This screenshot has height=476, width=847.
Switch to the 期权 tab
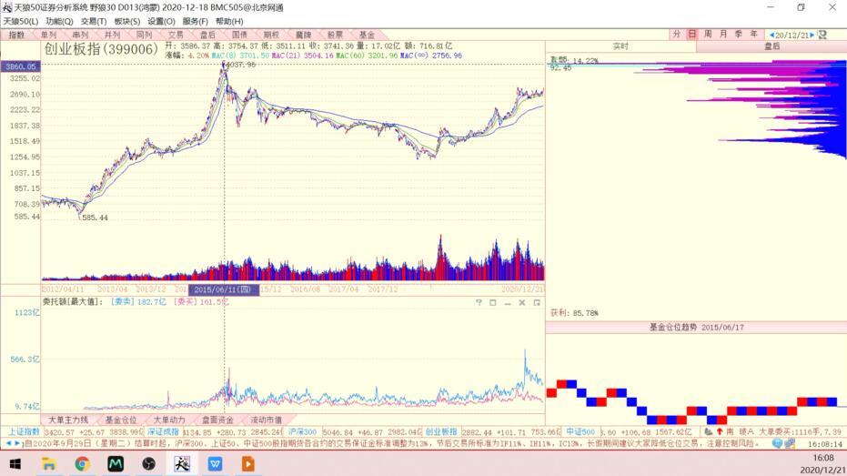click(x=271, y=35)
